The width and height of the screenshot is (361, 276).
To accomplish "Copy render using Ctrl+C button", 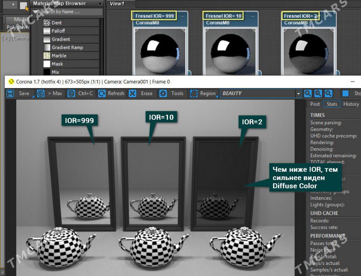I will pos(80,94).
